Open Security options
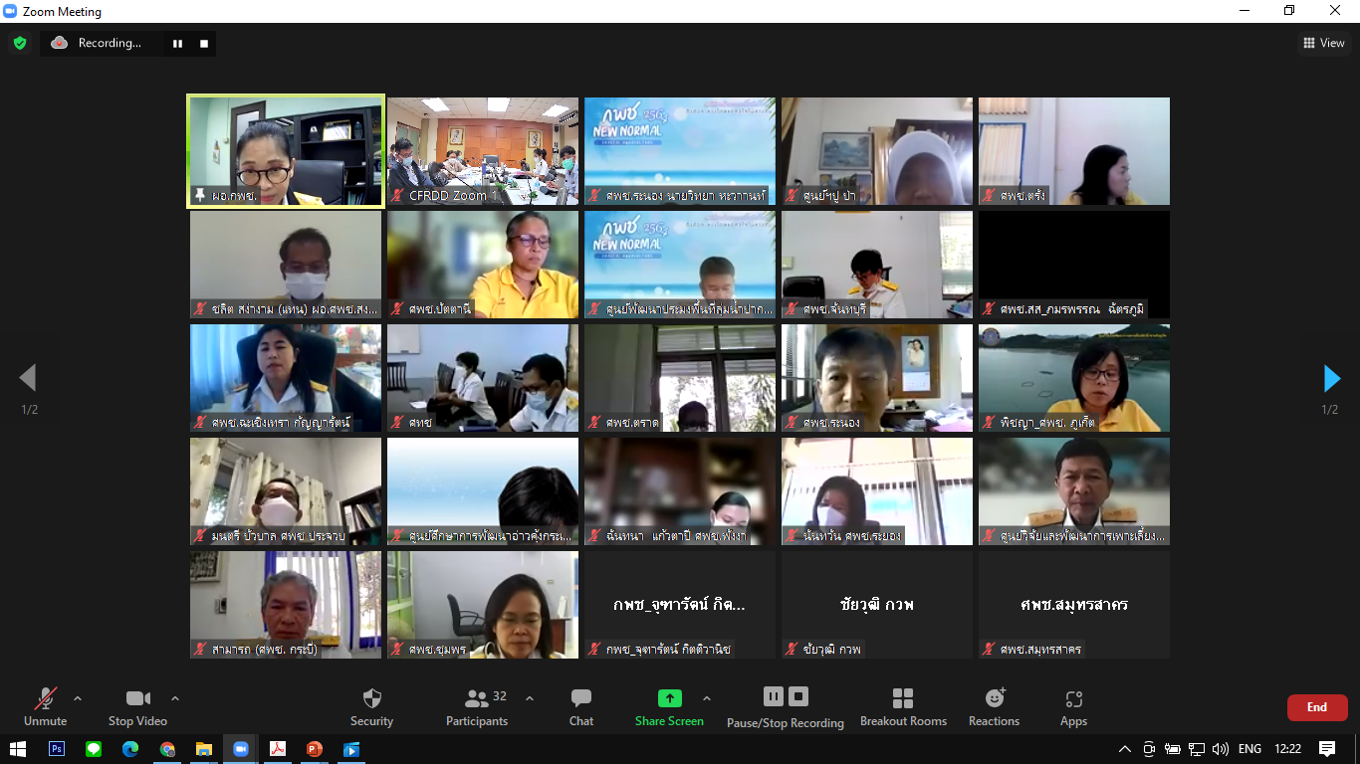The width and height of the screenshot is (1360, 764). 371,707
